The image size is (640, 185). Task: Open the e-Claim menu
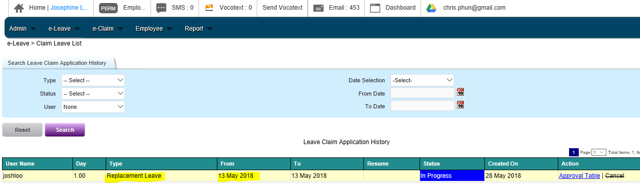pos(107,29)
